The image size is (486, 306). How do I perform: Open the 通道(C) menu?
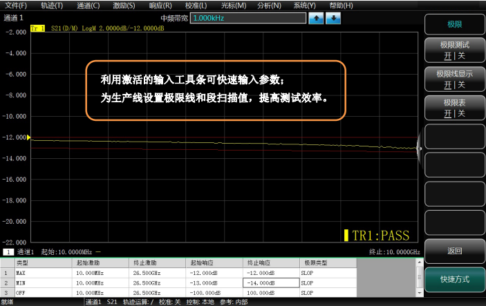pos(88,6)
